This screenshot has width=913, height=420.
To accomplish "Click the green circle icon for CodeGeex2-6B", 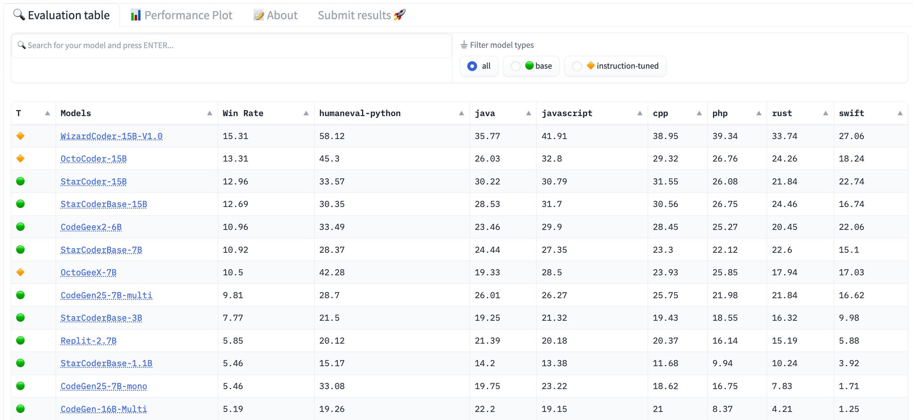I will [20, 227].
